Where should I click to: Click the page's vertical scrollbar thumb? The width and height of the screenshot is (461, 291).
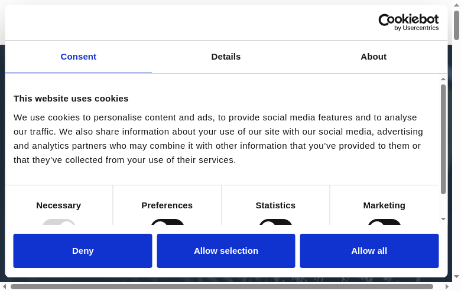point(456,25)
